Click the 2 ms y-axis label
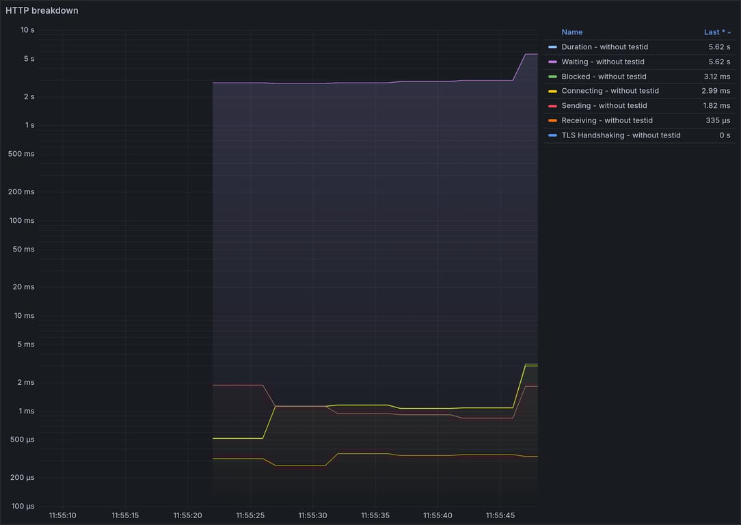 (26, 382)
